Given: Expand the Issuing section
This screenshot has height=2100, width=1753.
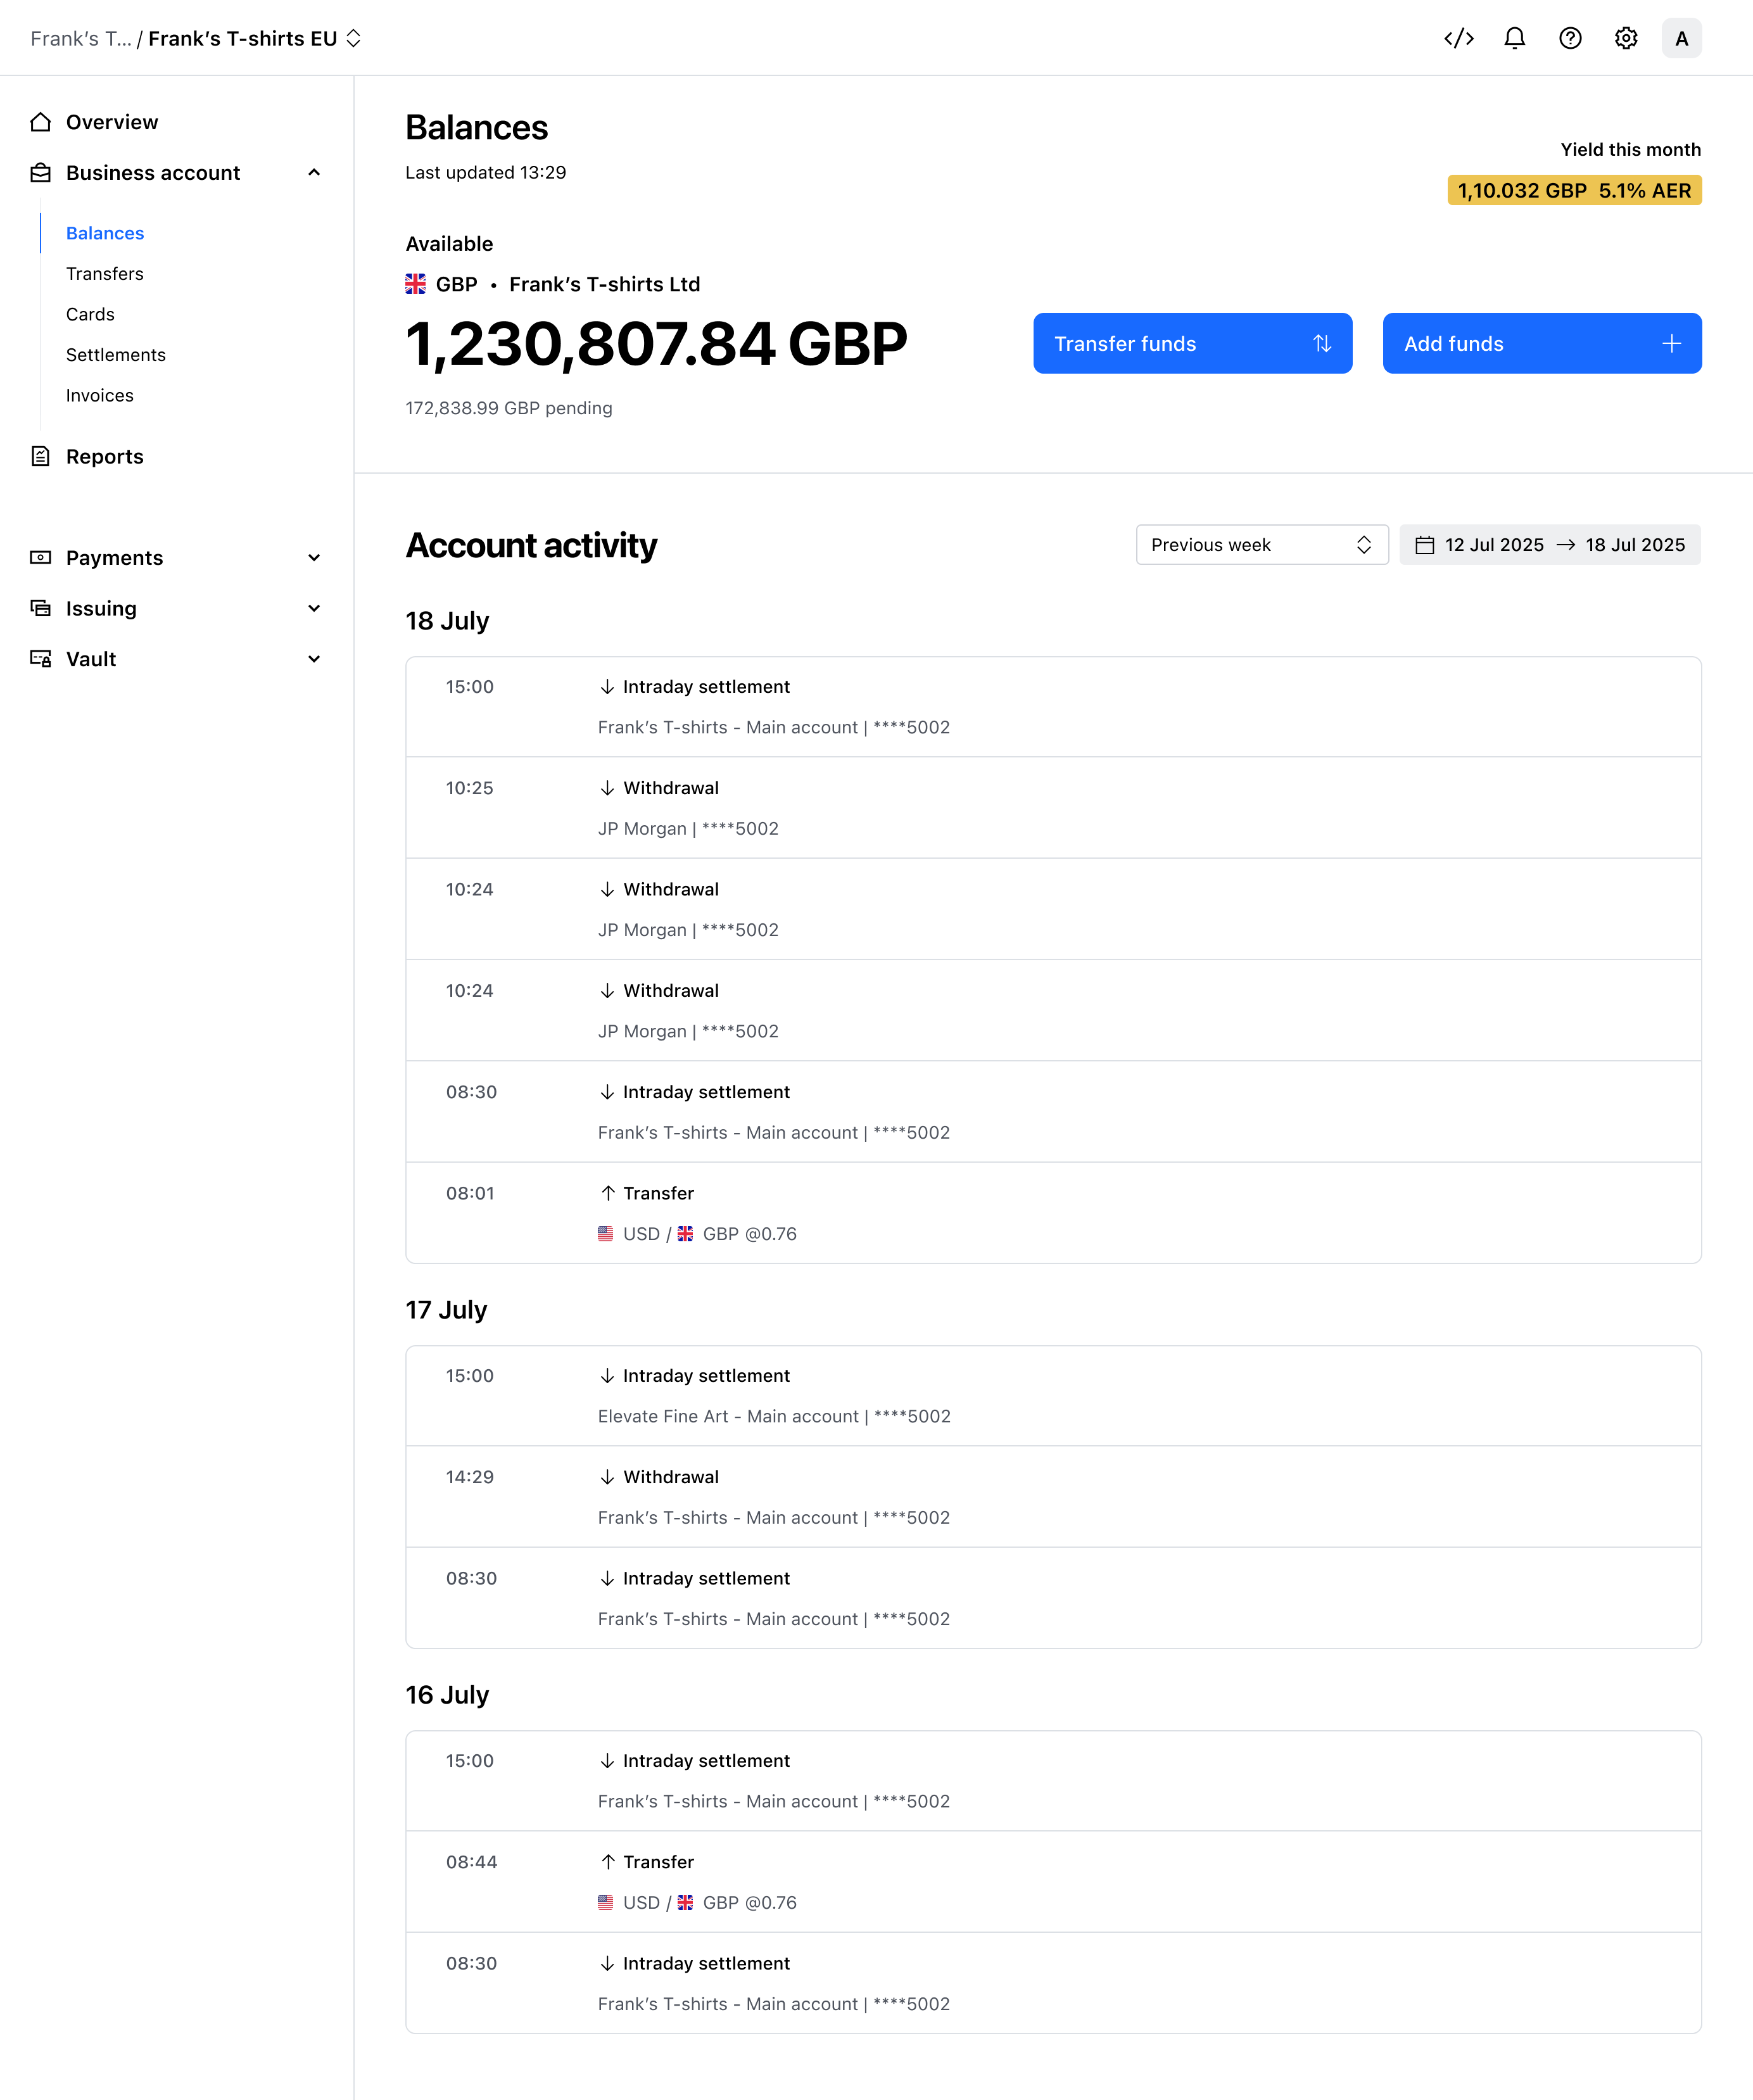Looking at the screenshot, I should click(314, 608).
